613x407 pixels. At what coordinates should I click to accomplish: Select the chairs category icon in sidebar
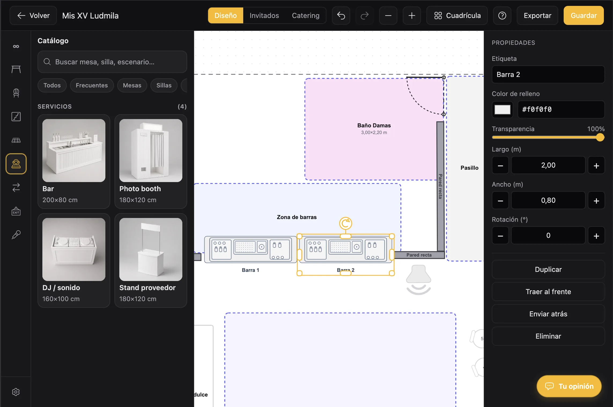tap(16, 93)
